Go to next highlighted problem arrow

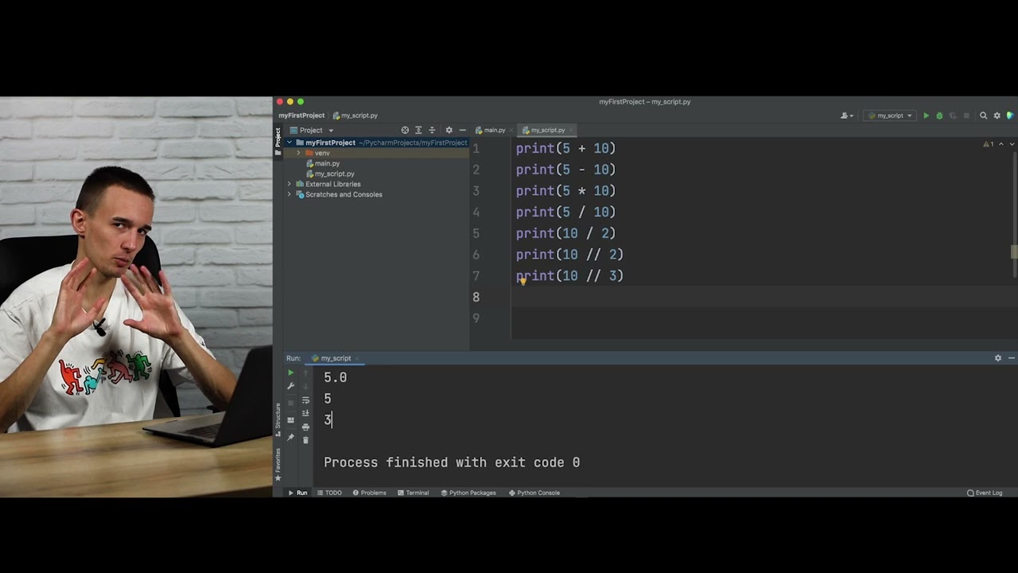(1012, 144)
